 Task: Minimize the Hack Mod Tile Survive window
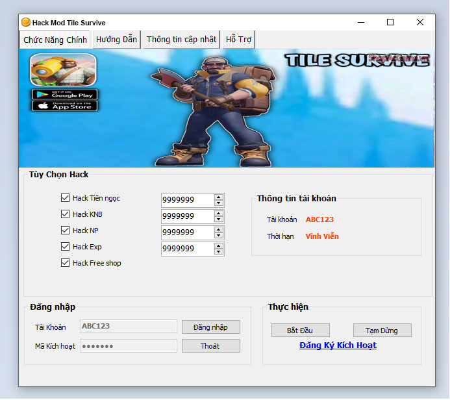coord(361,22)
